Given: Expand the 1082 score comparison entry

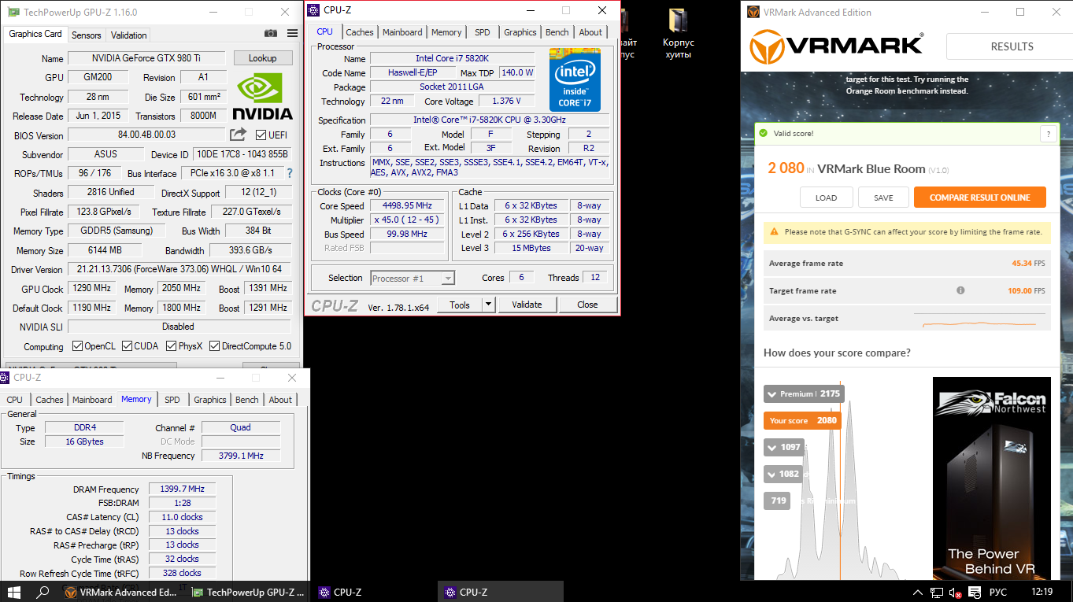Looking at the screenshot, I should click(784, 474).
